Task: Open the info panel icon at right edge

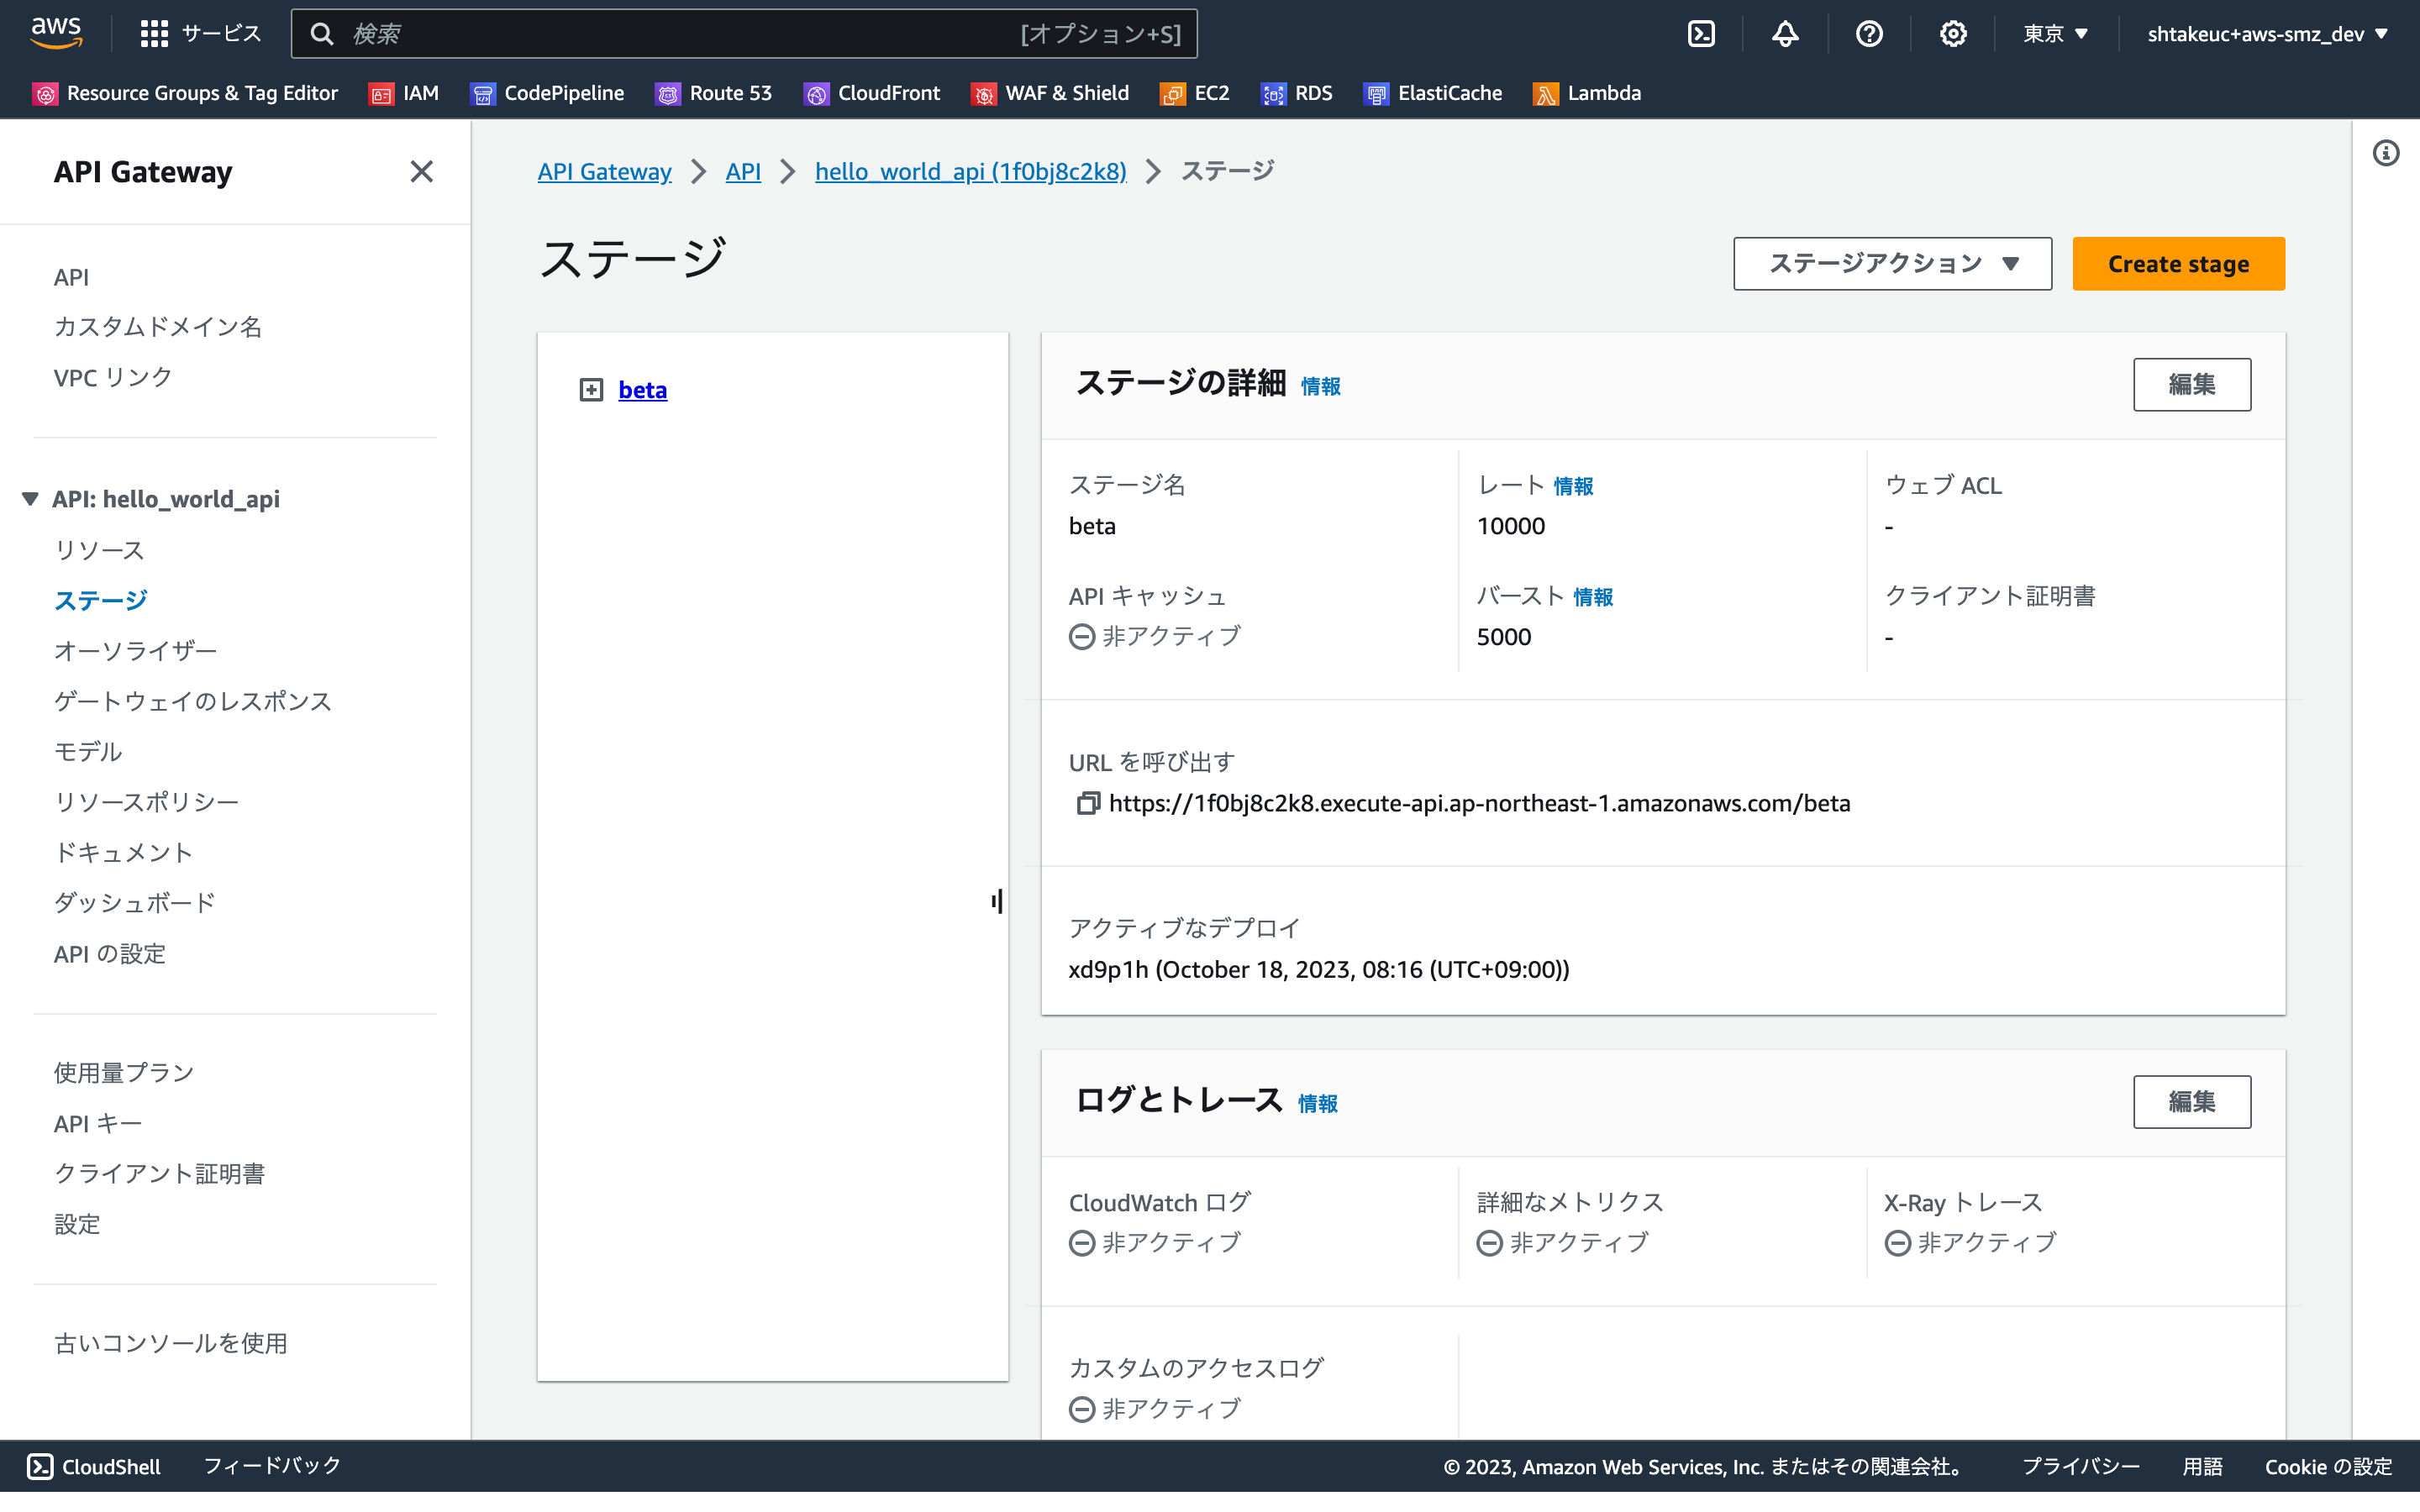Action: 2386,153
